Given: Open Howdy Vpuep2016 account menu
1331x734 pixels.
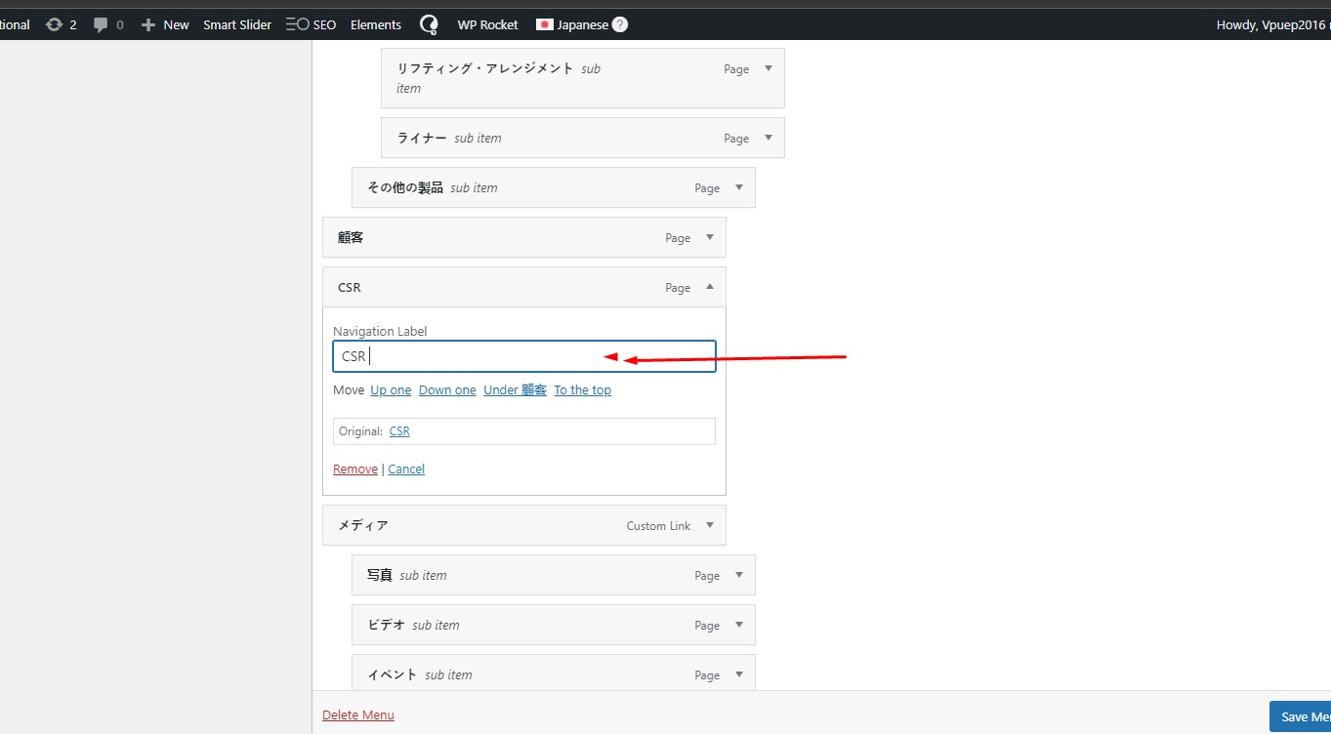Looking at the screenshot, I should (1273, 24).
